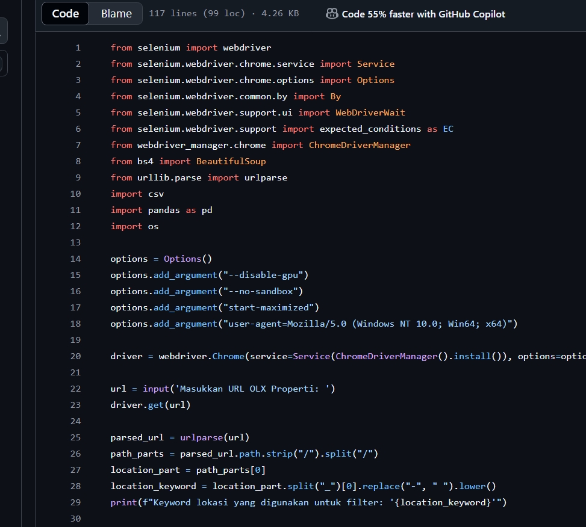Click the "--no-sandbox" string

pos(261,291)
